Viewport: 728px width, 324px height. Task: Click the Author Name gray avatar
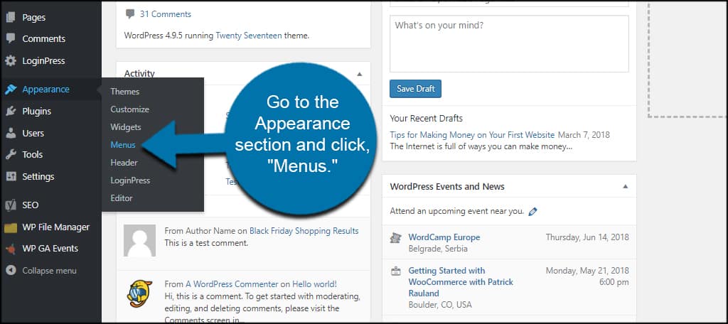point(139,240)
